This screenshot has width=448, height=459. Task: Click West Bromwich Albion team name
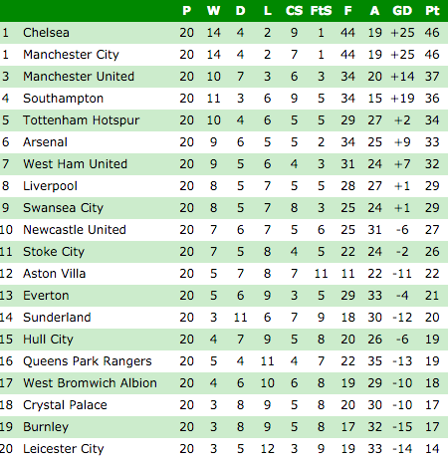point(90,383)
